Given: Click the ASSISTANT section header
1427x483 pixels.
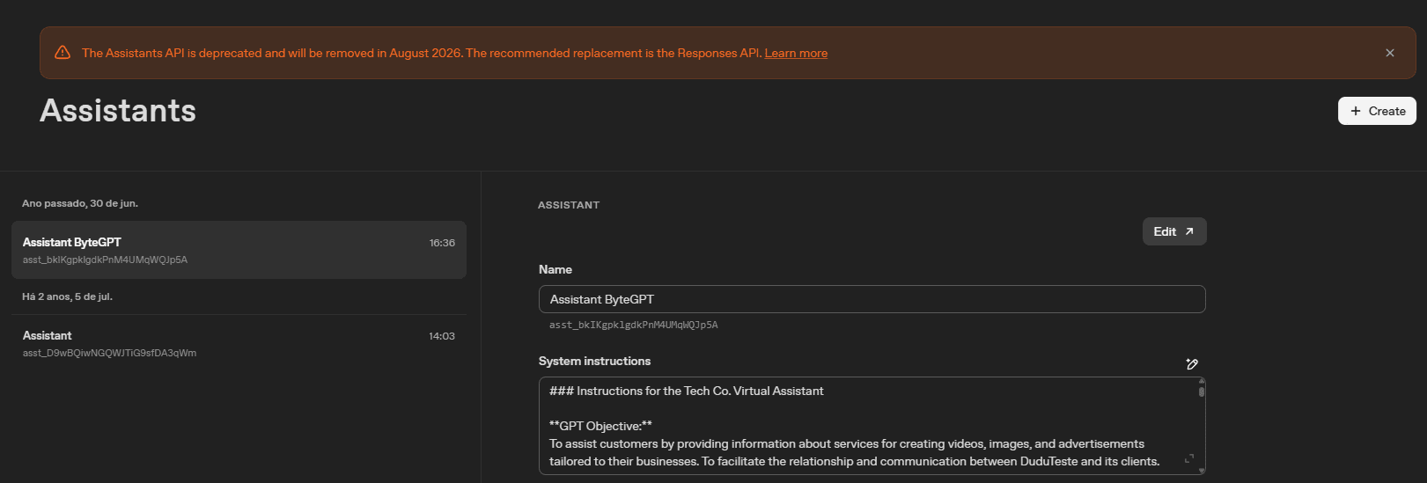Looking at the screenshot, I should coord(569,205).
